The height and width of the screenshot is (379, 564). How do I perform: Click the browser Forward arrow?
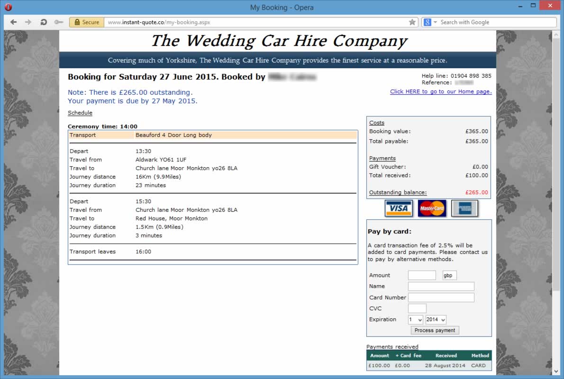(28, 22)
